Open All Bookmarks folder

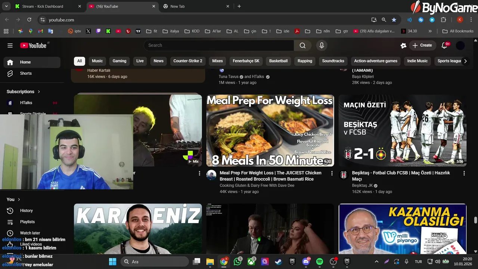coord(458,31)
